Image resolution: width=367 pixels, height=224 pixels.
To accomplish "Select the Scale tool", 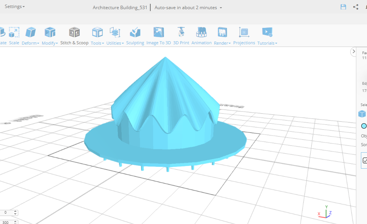I will pos(14,36).
